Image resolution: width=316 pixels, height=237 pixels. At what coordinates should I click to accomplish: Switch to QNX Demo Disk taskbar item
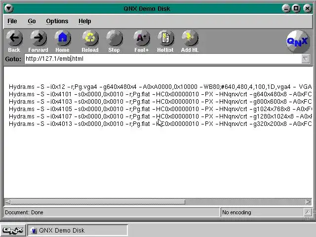pyautogui.click(x=78, y=231)
